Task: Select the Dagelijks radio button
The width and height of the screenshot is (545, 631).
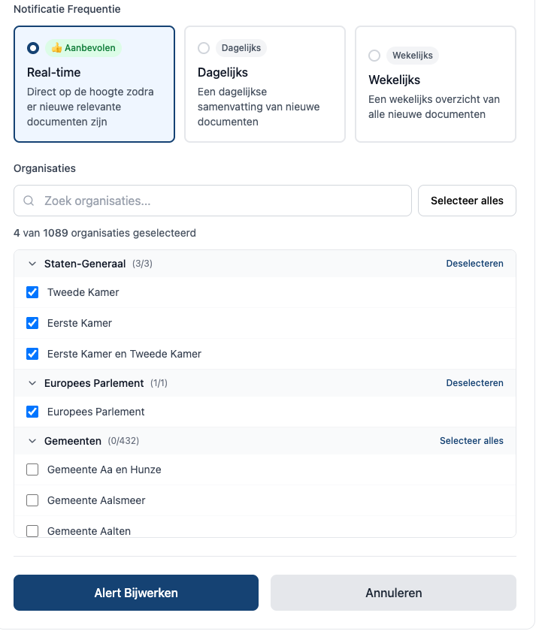Action: coord(204,48)
